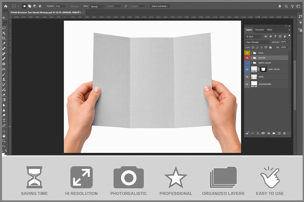
Task: Select the Move tool
Action: (x=4, y=18)
